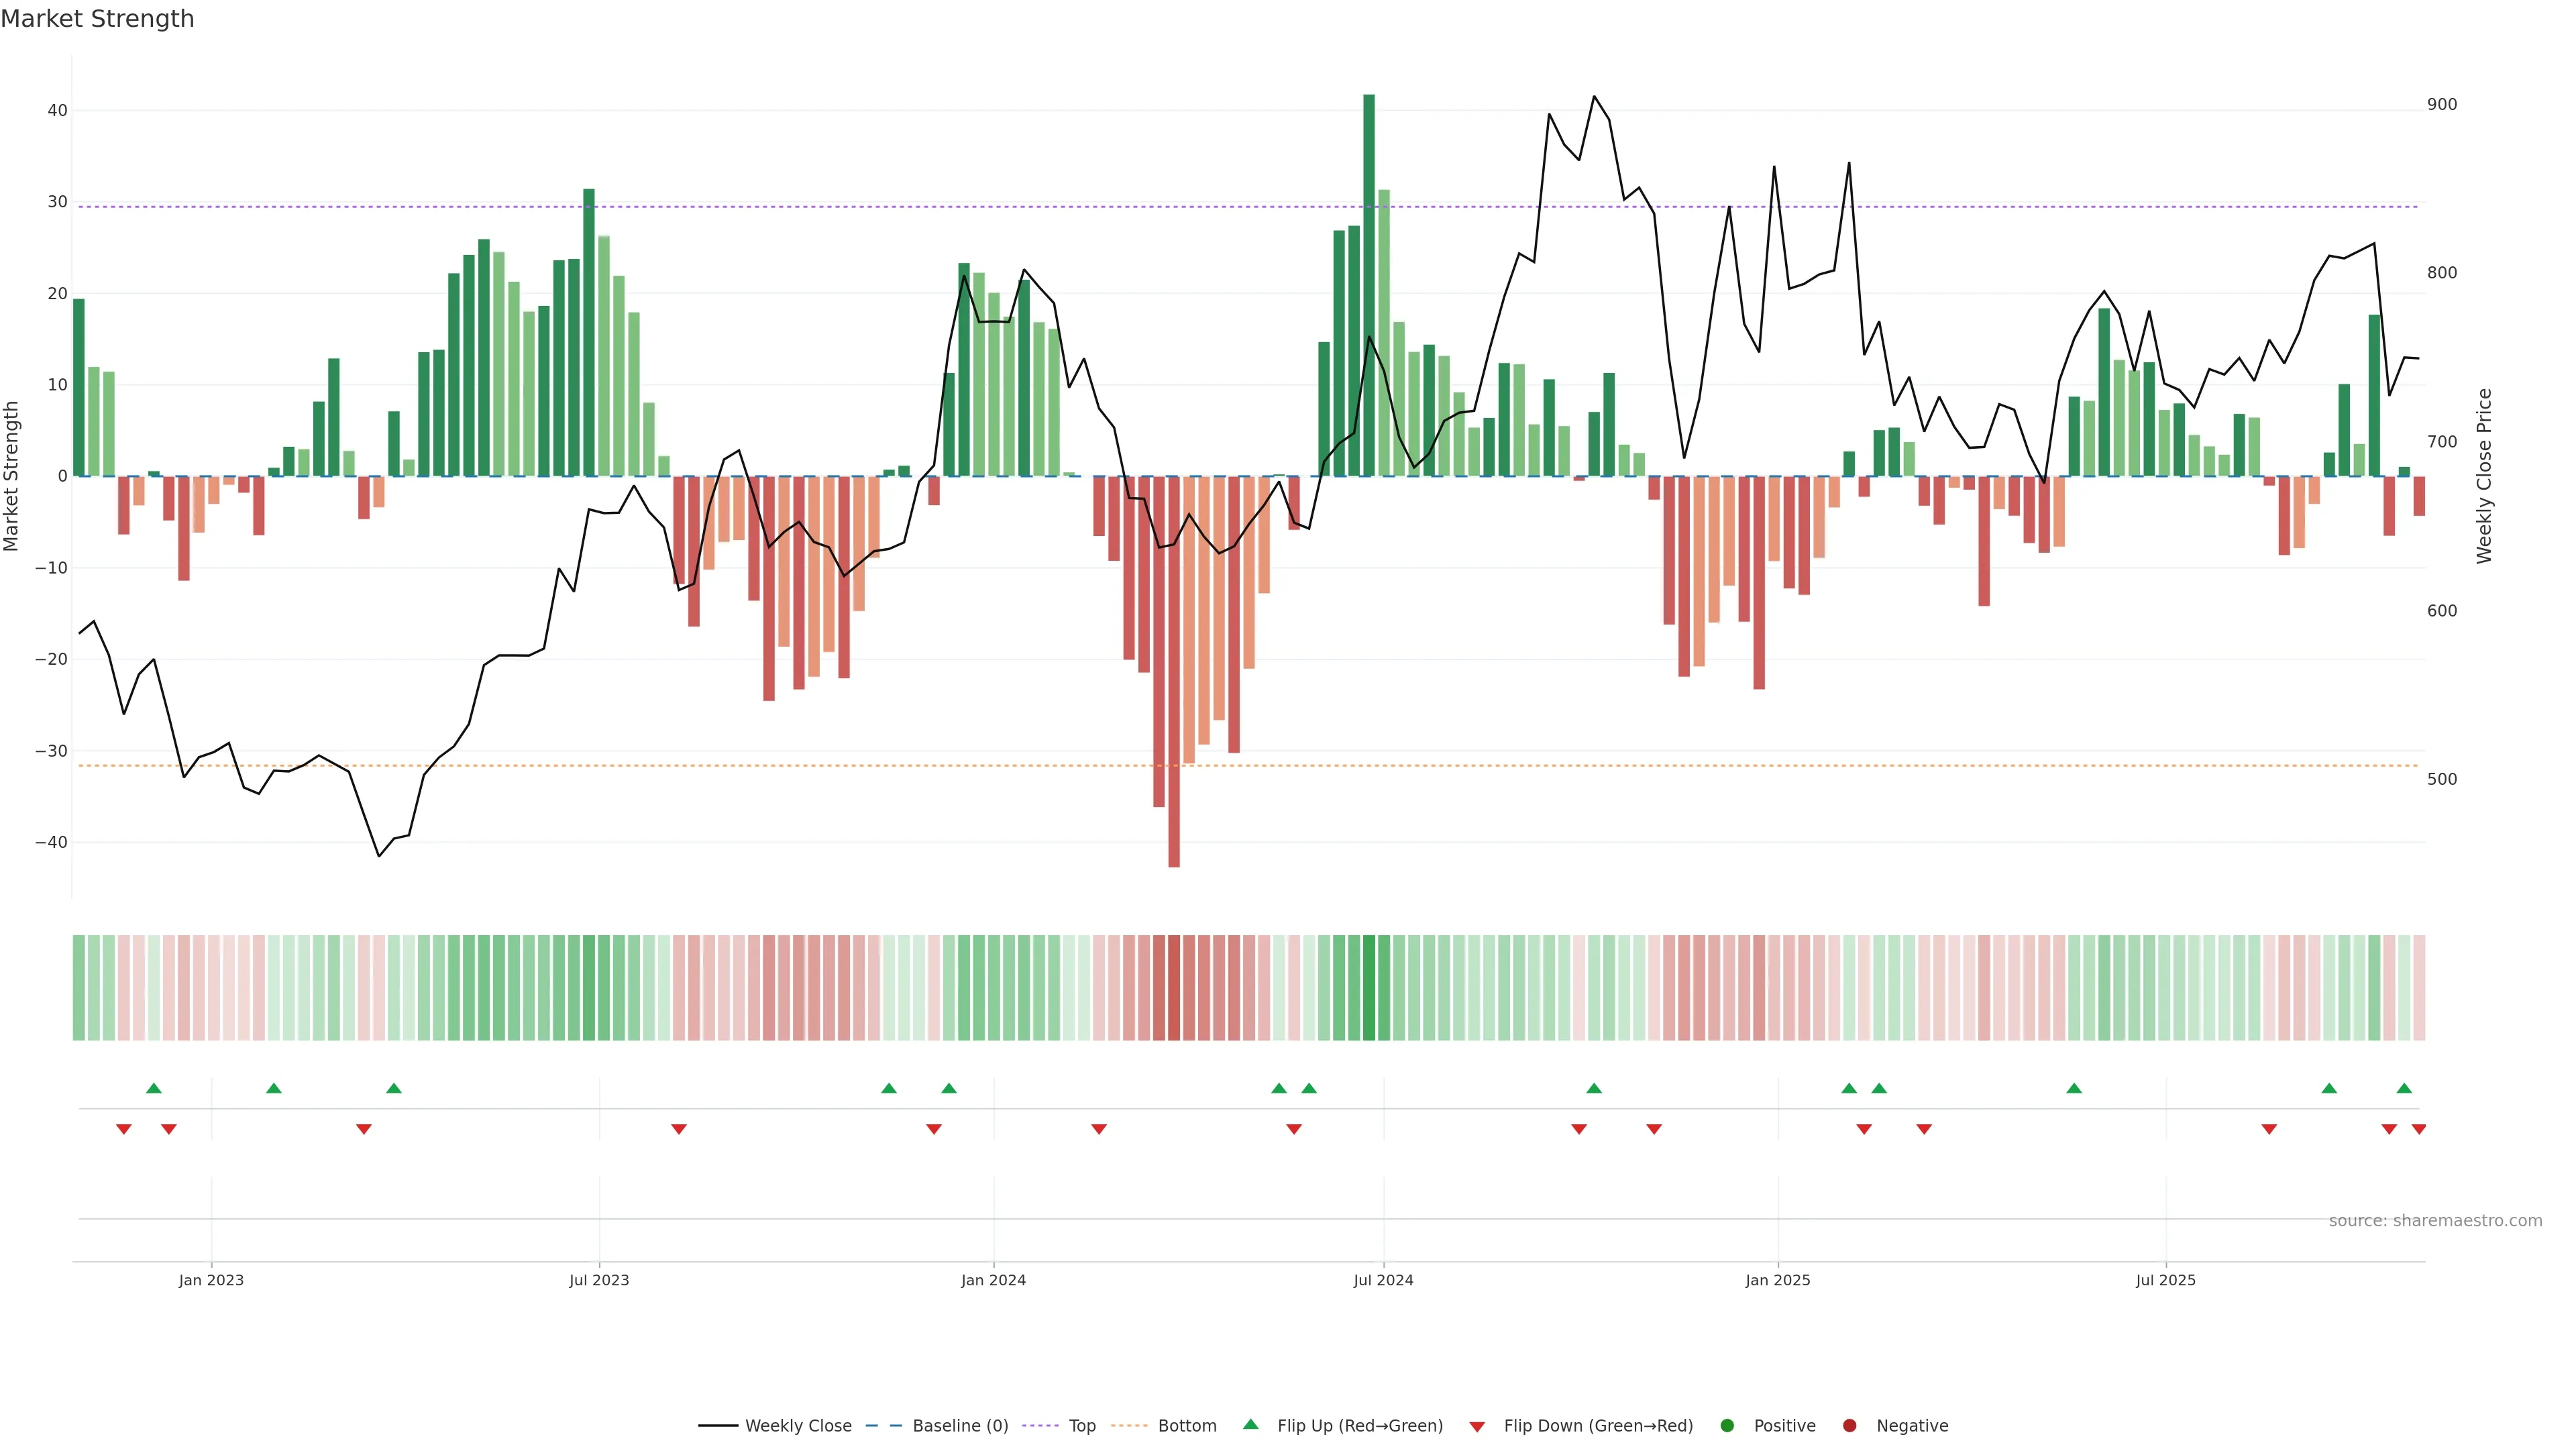The height and width of the screenshot is (1449, 2576).
Task: Click the Jul 2025 x-axis label
Action: pos(2165,1280)
